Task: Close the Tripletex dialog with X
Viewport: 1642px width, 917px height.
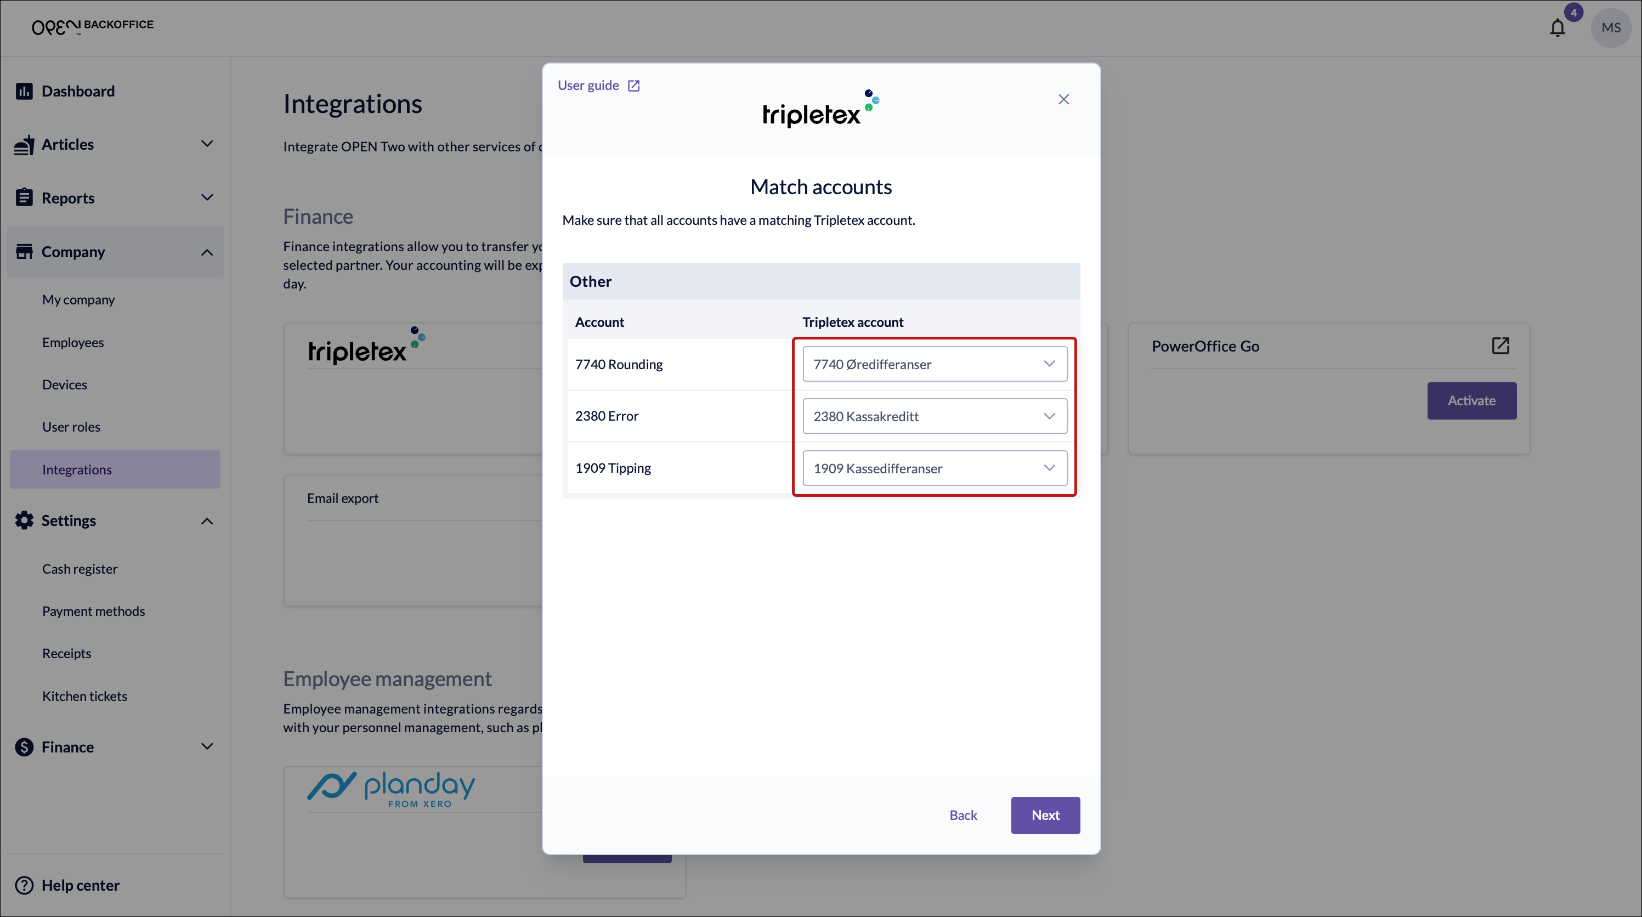Action: click(x=1063, y=99)
